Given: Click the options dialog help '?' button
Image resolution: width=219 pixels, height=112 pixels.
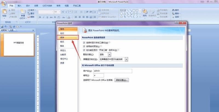Looking at the screenshot, I should [x=176, y=23].
